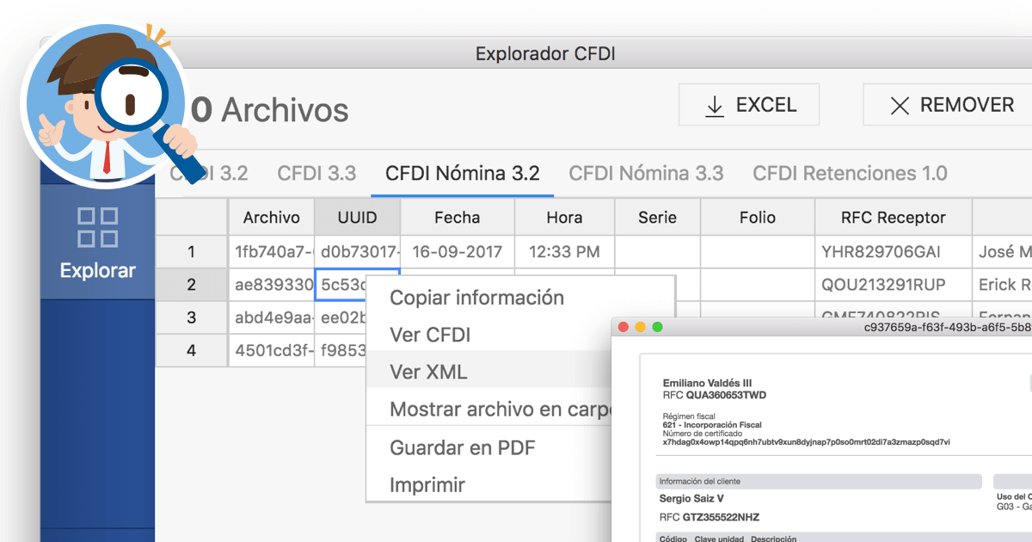This screenshot has width=1032, height=542.
Task: Select the CFDI Retenciones 1.0 tab
Action: [x=850, y=173]
